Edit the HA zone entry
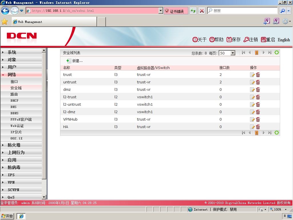 coord(252,127)
